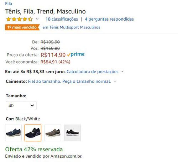View 4 perguntas respondidas

tap(109, 19)
